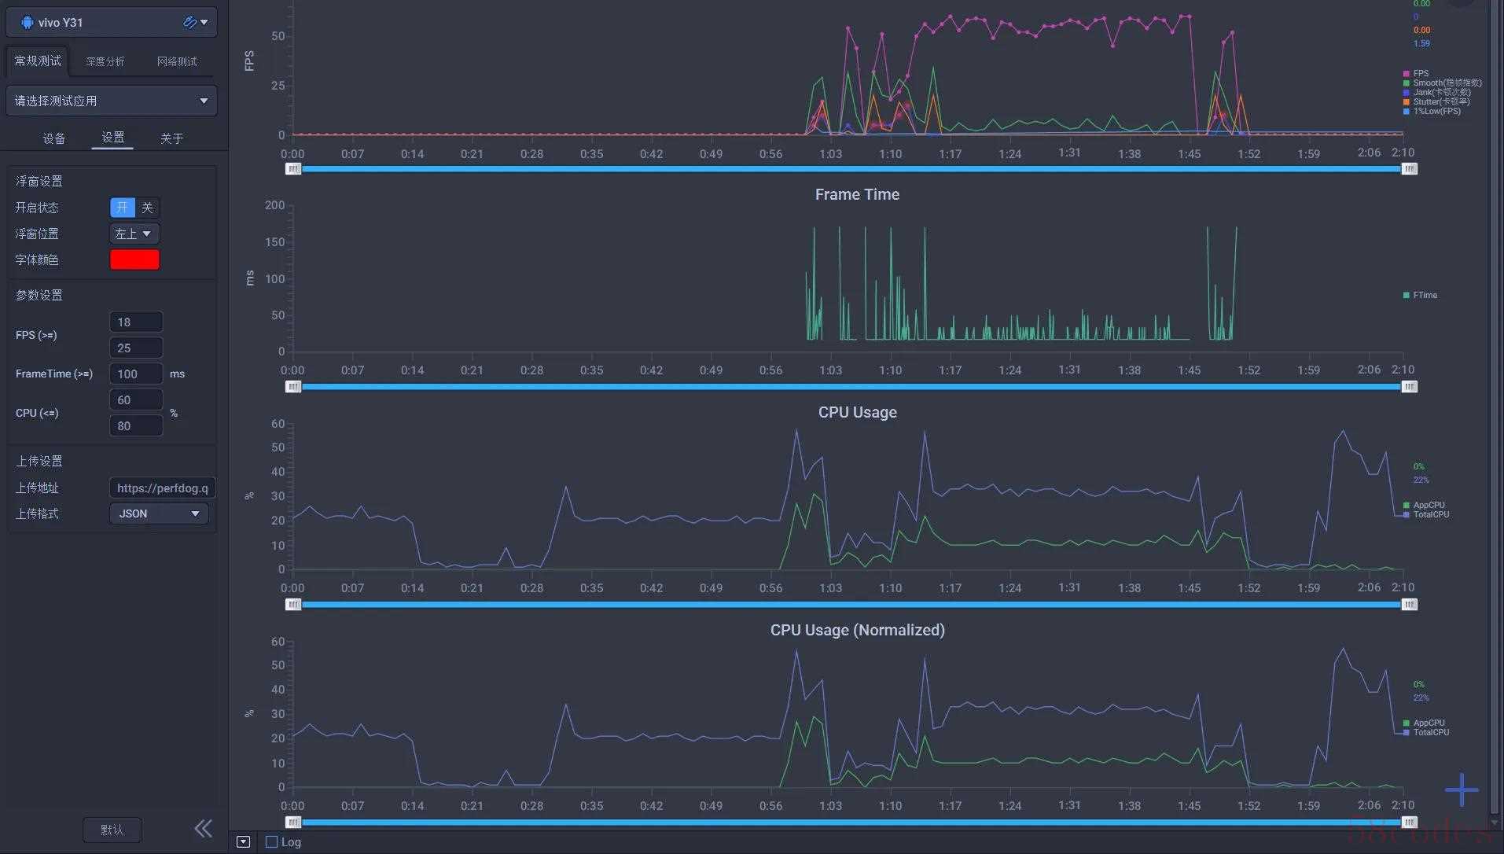
Task: Click the USB connection icon in device selector
Action: click(189, 22)
